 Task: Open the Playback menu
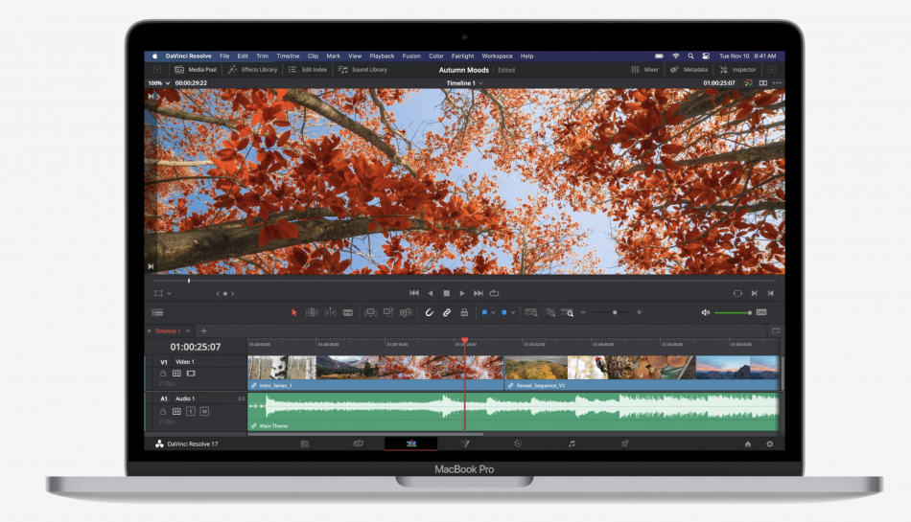pyautogui.click(x=382, y=57)
